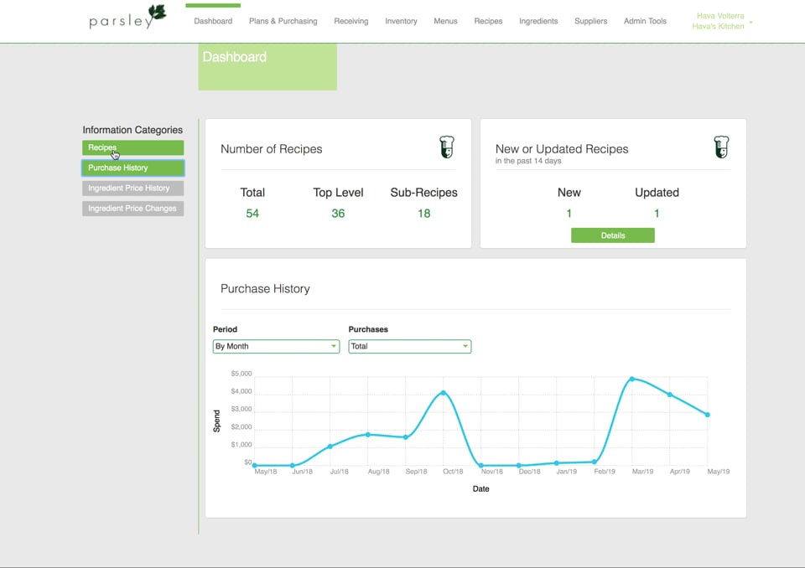
Task: Click the chef hat icon on Number of Recipes card
Action: [x=446, y=145]
